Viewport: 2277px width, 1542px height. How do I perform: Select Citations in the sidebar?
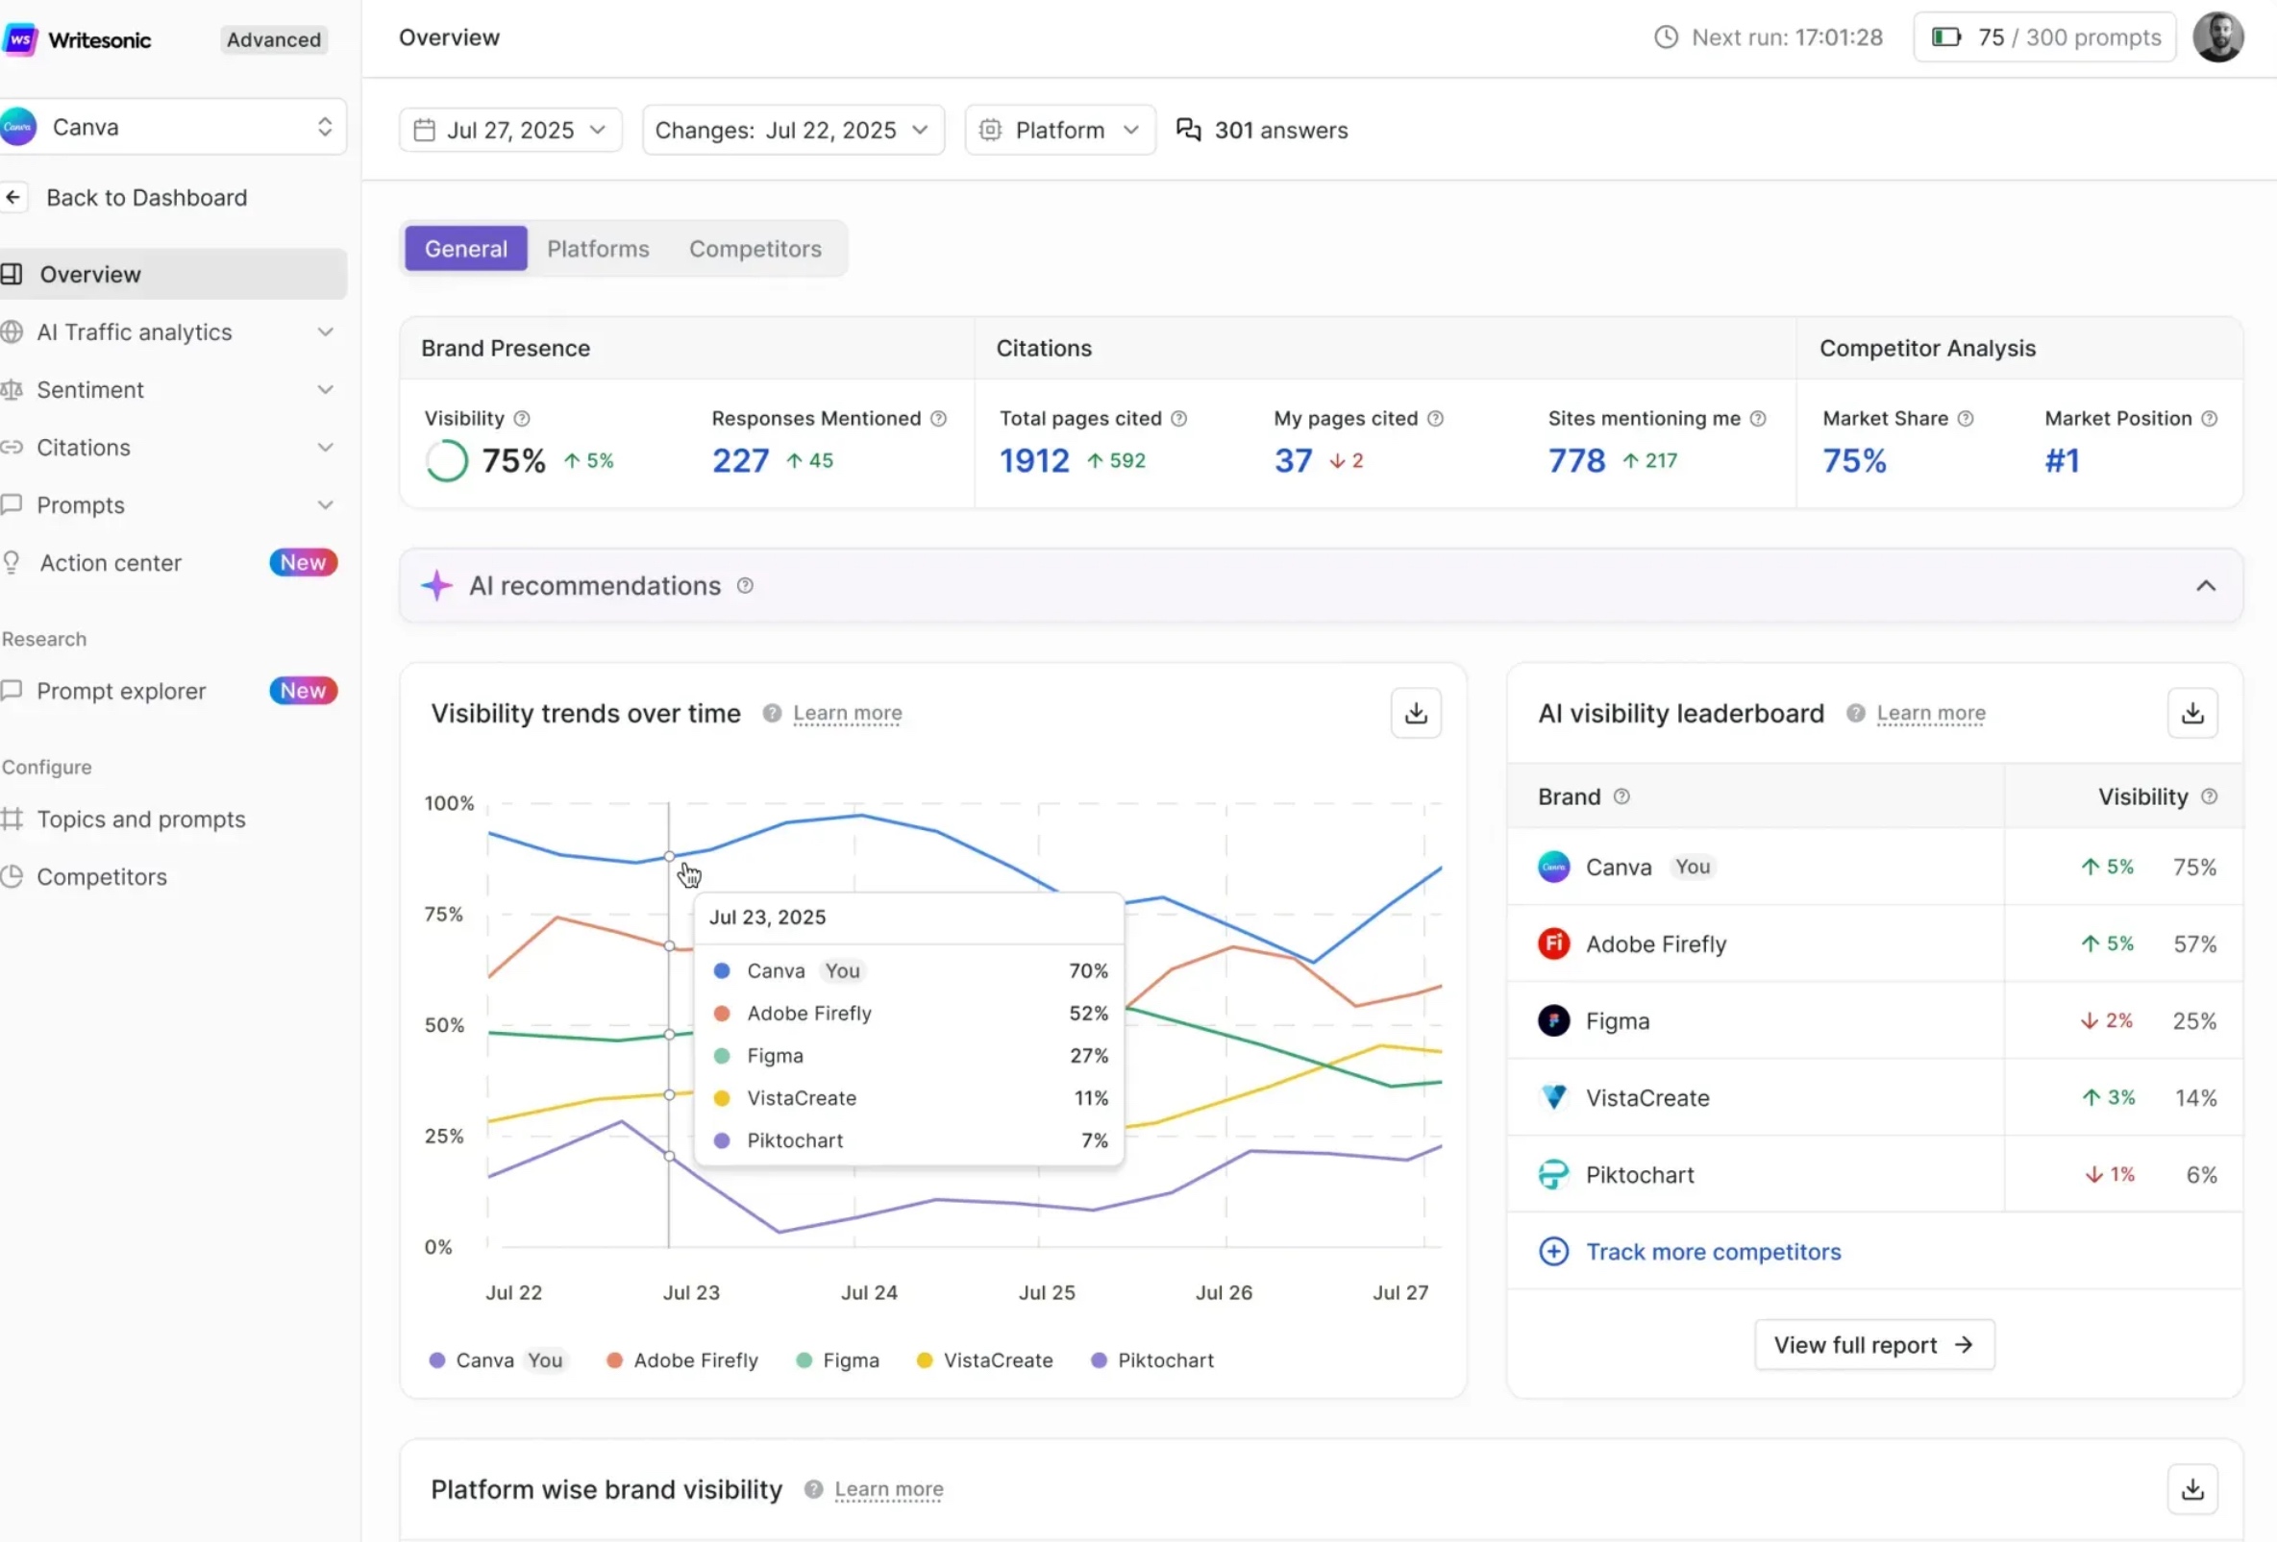pos(83,448)
